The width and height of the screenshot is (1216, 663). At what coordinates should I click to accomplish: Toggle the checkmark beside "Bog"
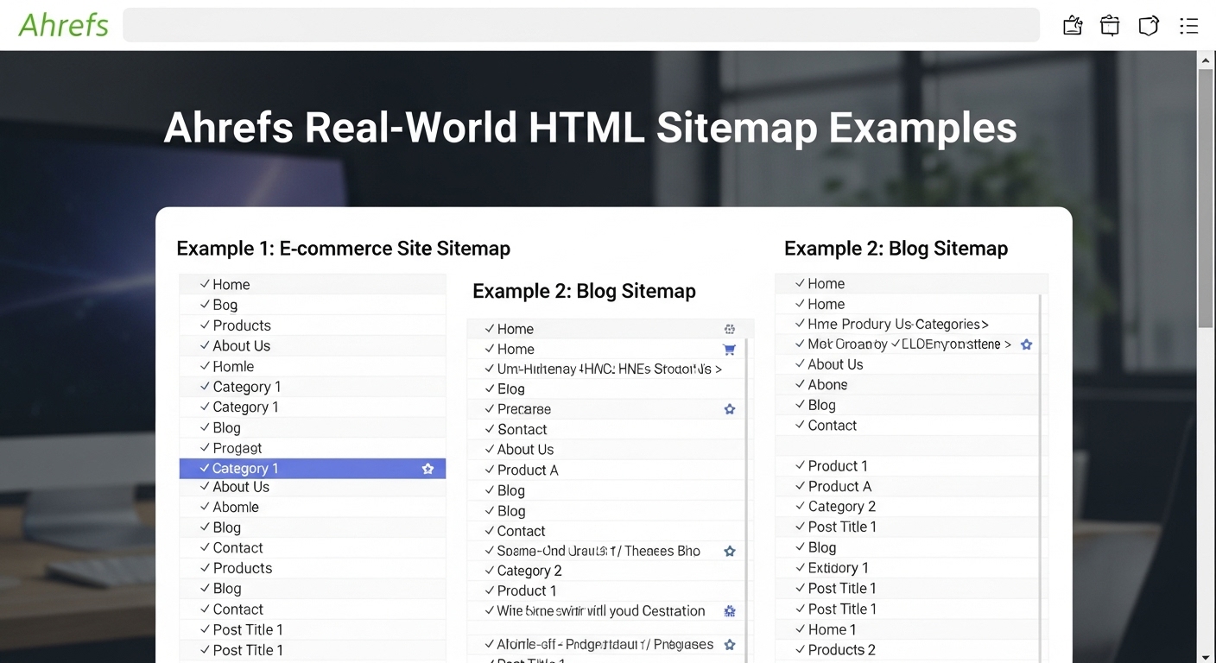tap(205, 305)
